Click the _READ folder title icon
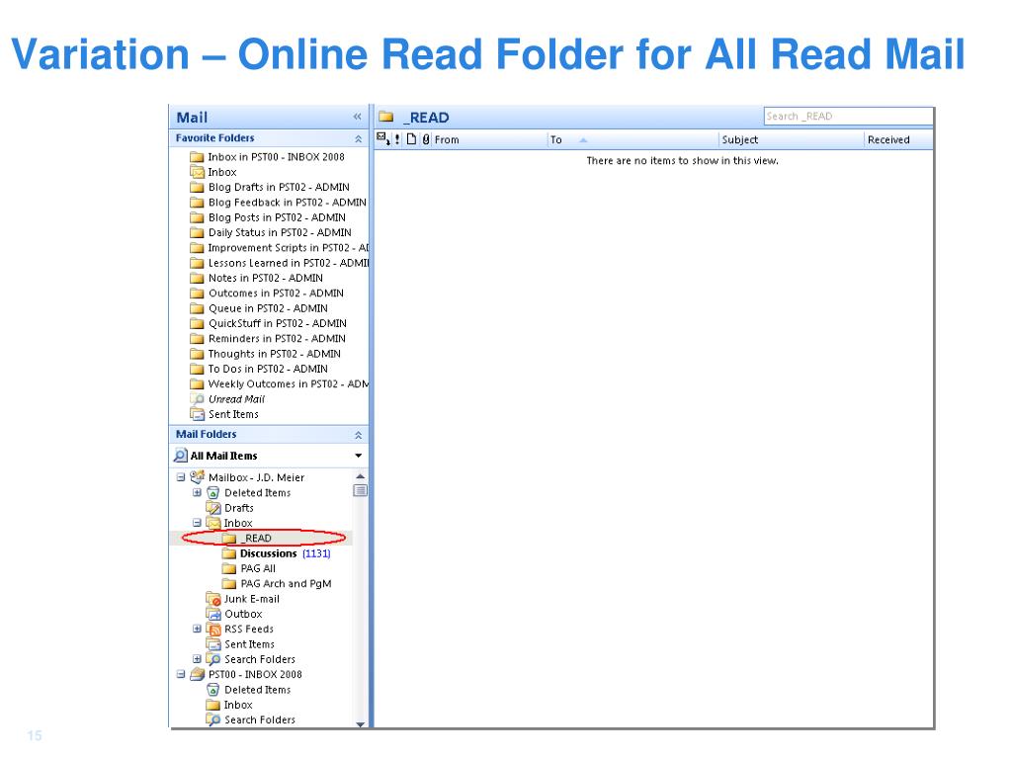The width and height of the screenshot is (1012, 759). (x=386, y=117)
